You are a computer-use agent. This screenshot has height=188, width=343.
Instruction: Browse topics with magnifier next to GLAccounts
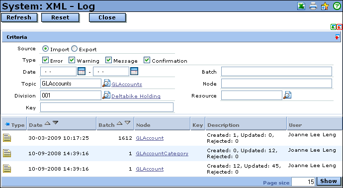pyautogui.click(x=106, y=83)
